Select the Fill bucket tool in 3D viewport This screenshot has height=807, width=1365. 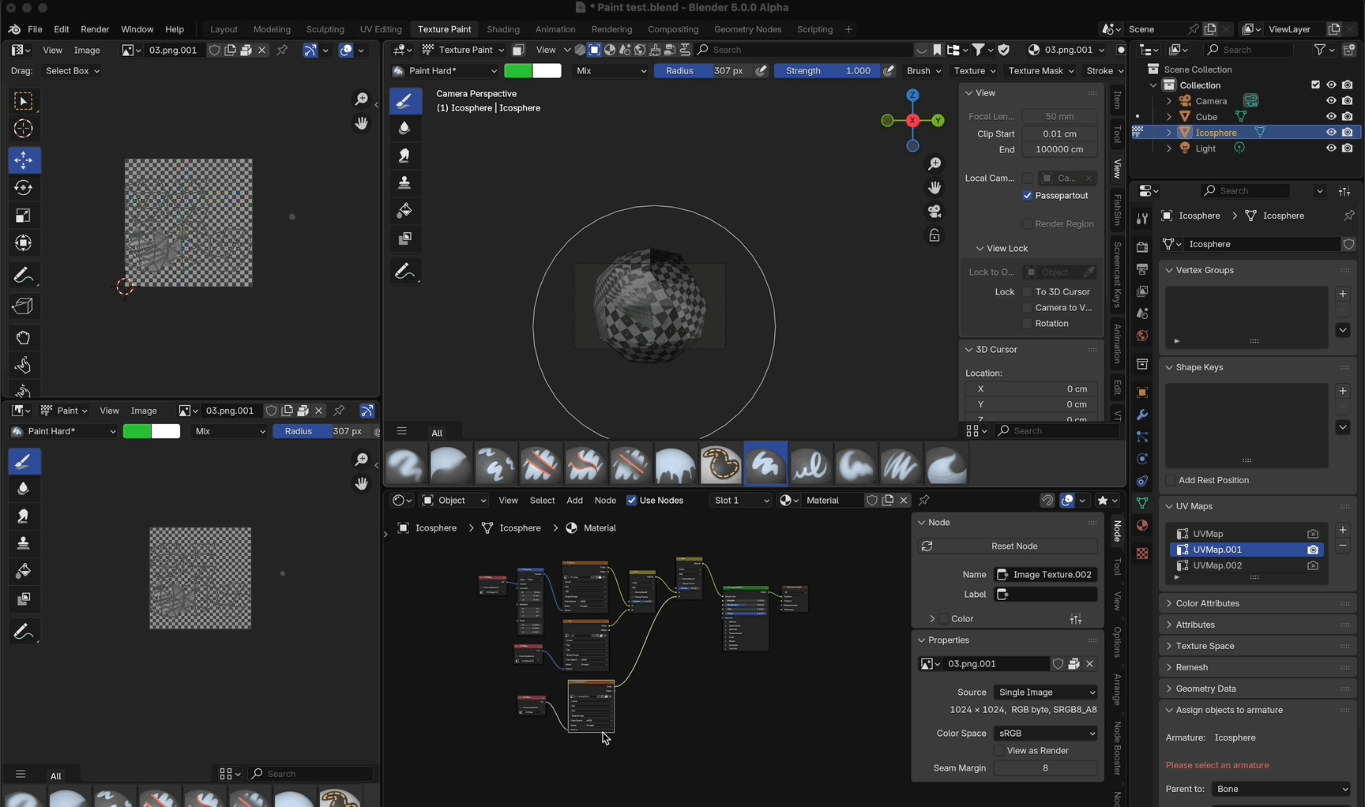405,211
